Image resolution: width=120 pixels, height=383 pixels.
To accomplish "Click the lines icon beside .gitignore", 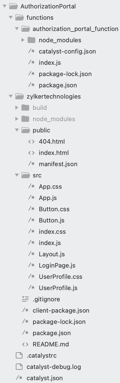I will [25, 299].
